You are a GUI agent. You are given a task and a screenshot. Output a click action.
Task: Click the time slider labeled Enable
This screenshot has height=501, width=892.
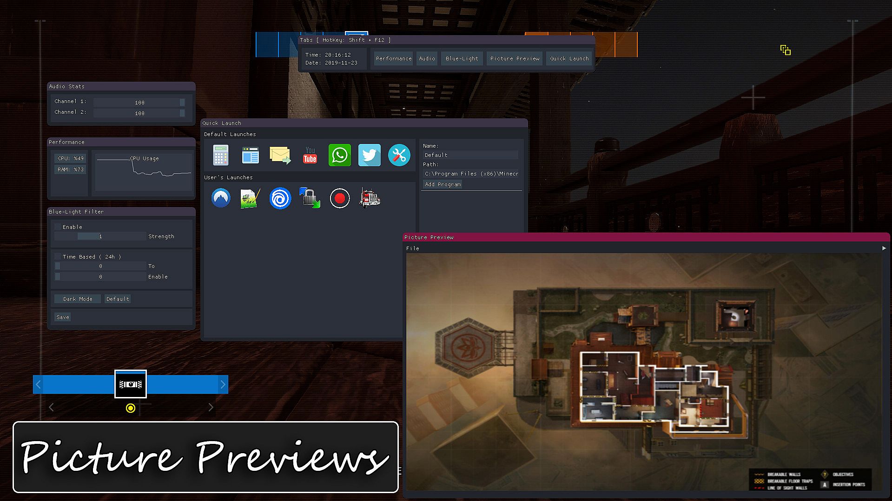pos(100,277)
